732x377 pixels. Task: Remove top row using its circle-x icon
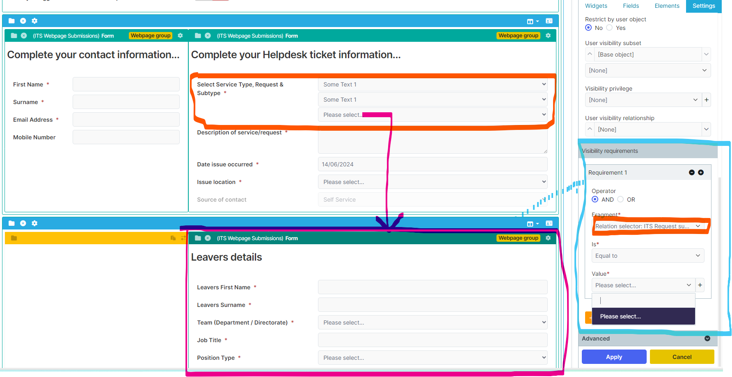(23, 21)
